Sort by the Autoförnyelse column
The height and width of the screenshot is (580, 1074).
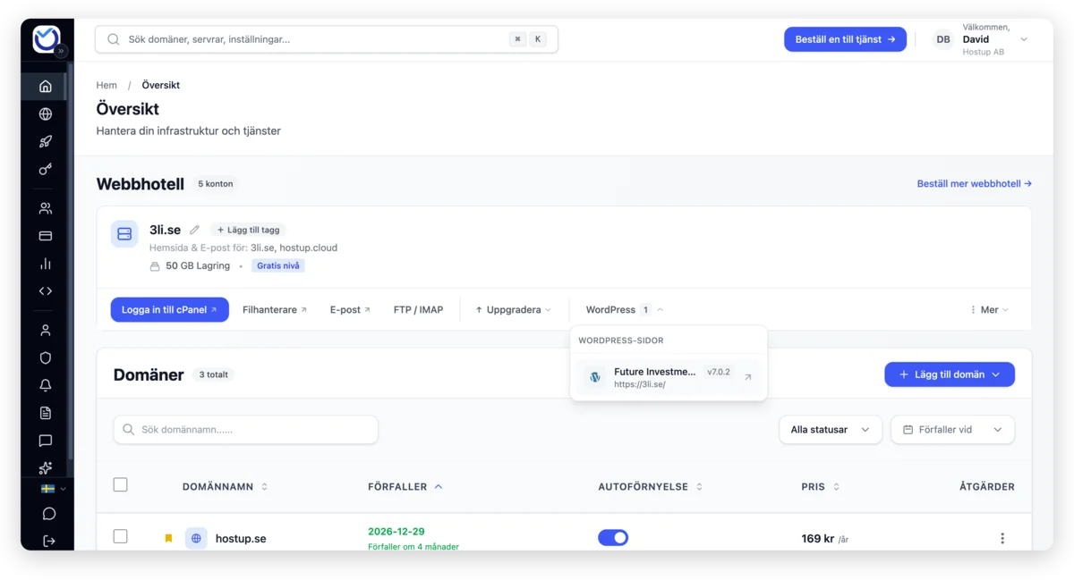[651, 487]
